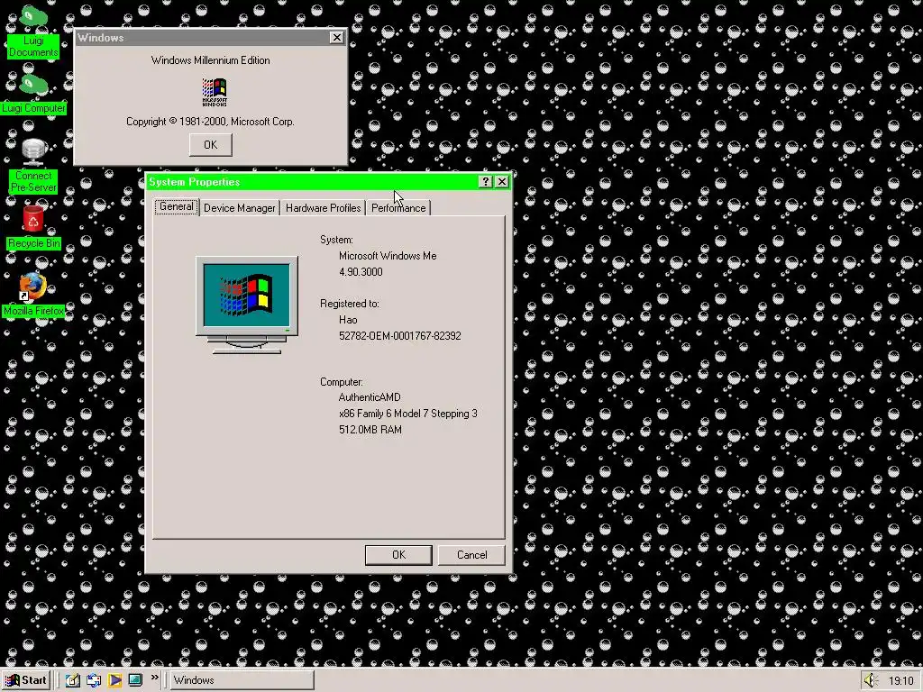
Task: Switch to the Hardware Profiles tab
Action: pos(324,208)
